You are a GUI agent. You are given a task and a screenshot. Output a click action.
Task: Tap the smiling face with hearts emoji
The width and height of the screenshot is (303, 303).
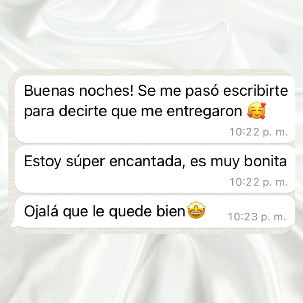[x=257, y=111]
